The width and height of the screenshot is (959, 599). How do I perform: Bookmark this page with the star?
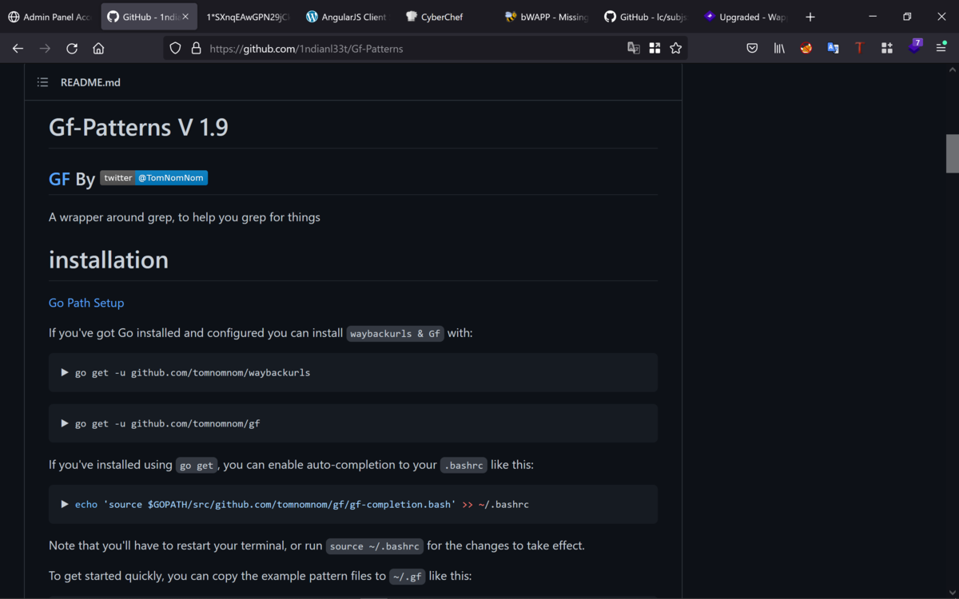pos(676,49)
